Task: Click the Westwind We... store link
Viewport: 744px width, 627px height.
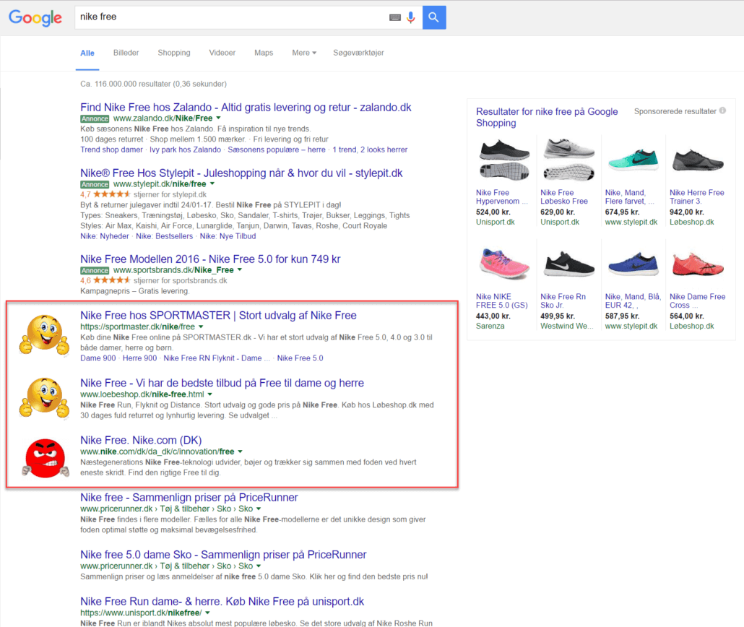Action: [x=566, y=326]
